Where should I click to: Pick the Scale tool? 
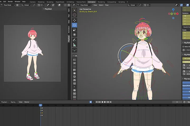coord(74,30)
